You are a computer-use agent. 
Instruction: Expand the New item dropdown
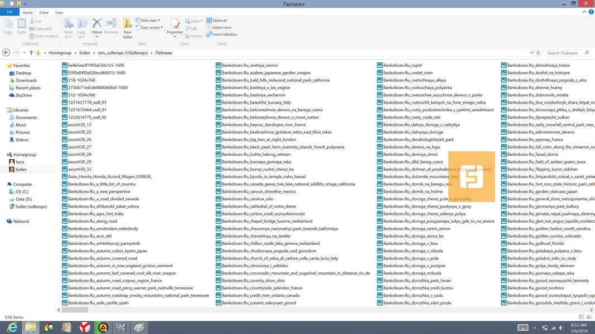149,21
